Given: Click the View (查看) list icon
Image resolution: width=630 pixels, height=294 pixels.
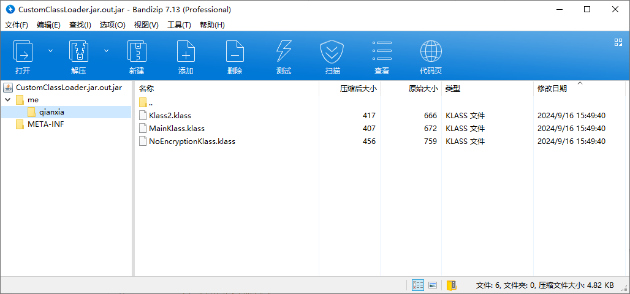Looking at the screenshot, I should (x=382, y=52).
